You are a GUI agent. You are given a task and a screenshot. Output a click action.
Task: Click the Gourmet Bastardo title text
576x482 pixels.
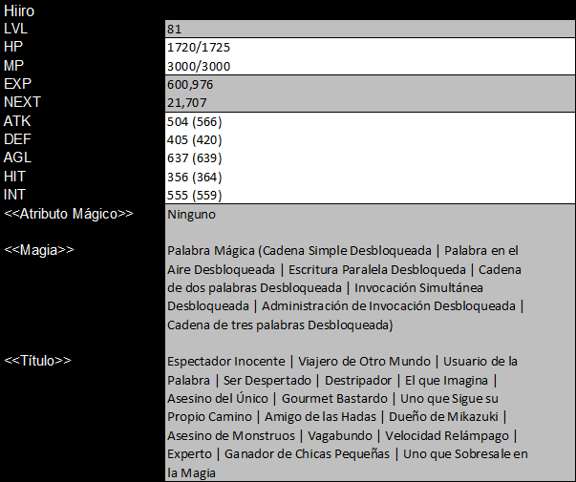tap(334, 398)
